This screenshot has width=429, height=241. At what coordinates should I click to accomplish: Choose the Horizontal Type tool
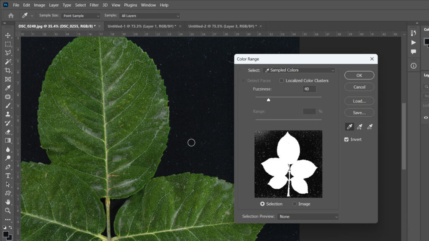(8, 176)
